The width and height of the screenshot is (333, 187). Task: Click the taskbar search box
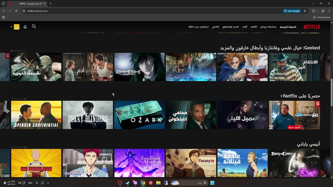189,183
